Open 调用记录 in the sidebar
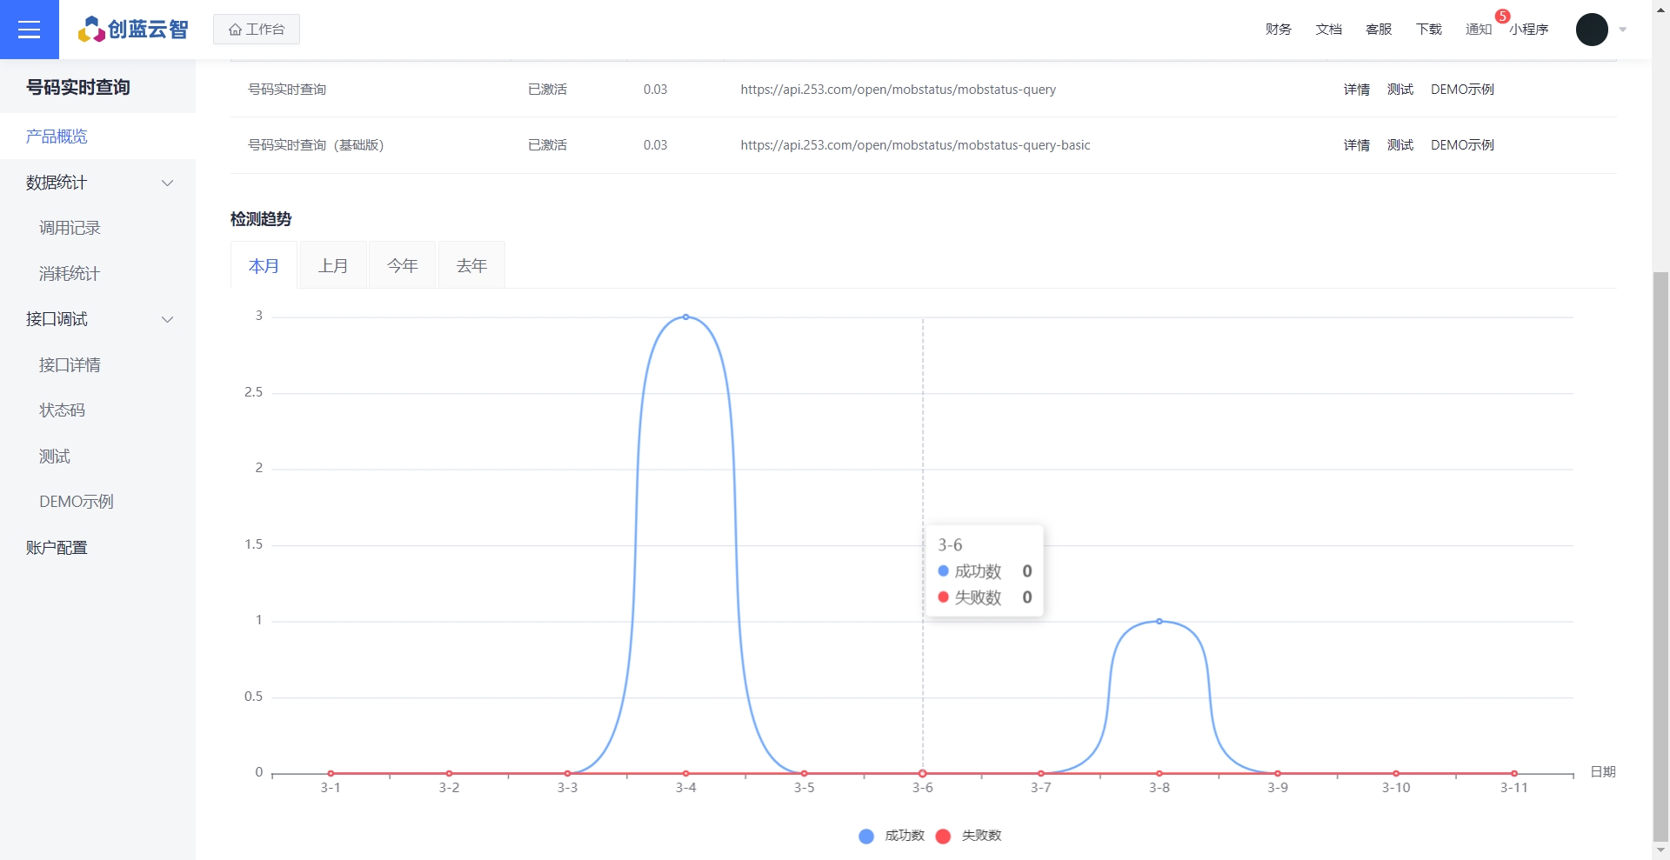Screen dimensions: 1670x860 pos(70,228)
